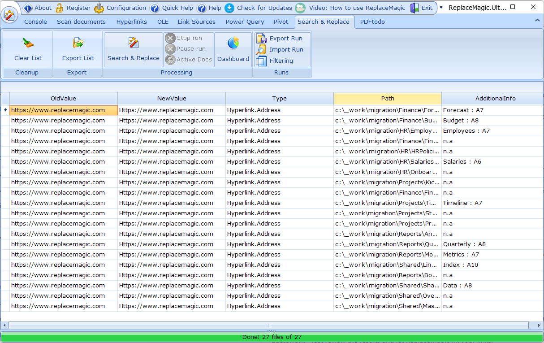The image size is (544, 343).
Task: Select the path cell ending with HR\Onboar…
Action: (388, 172)
